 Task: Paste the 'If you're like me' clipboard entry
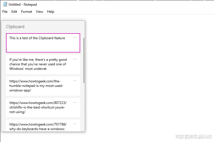tap(43, 64)
